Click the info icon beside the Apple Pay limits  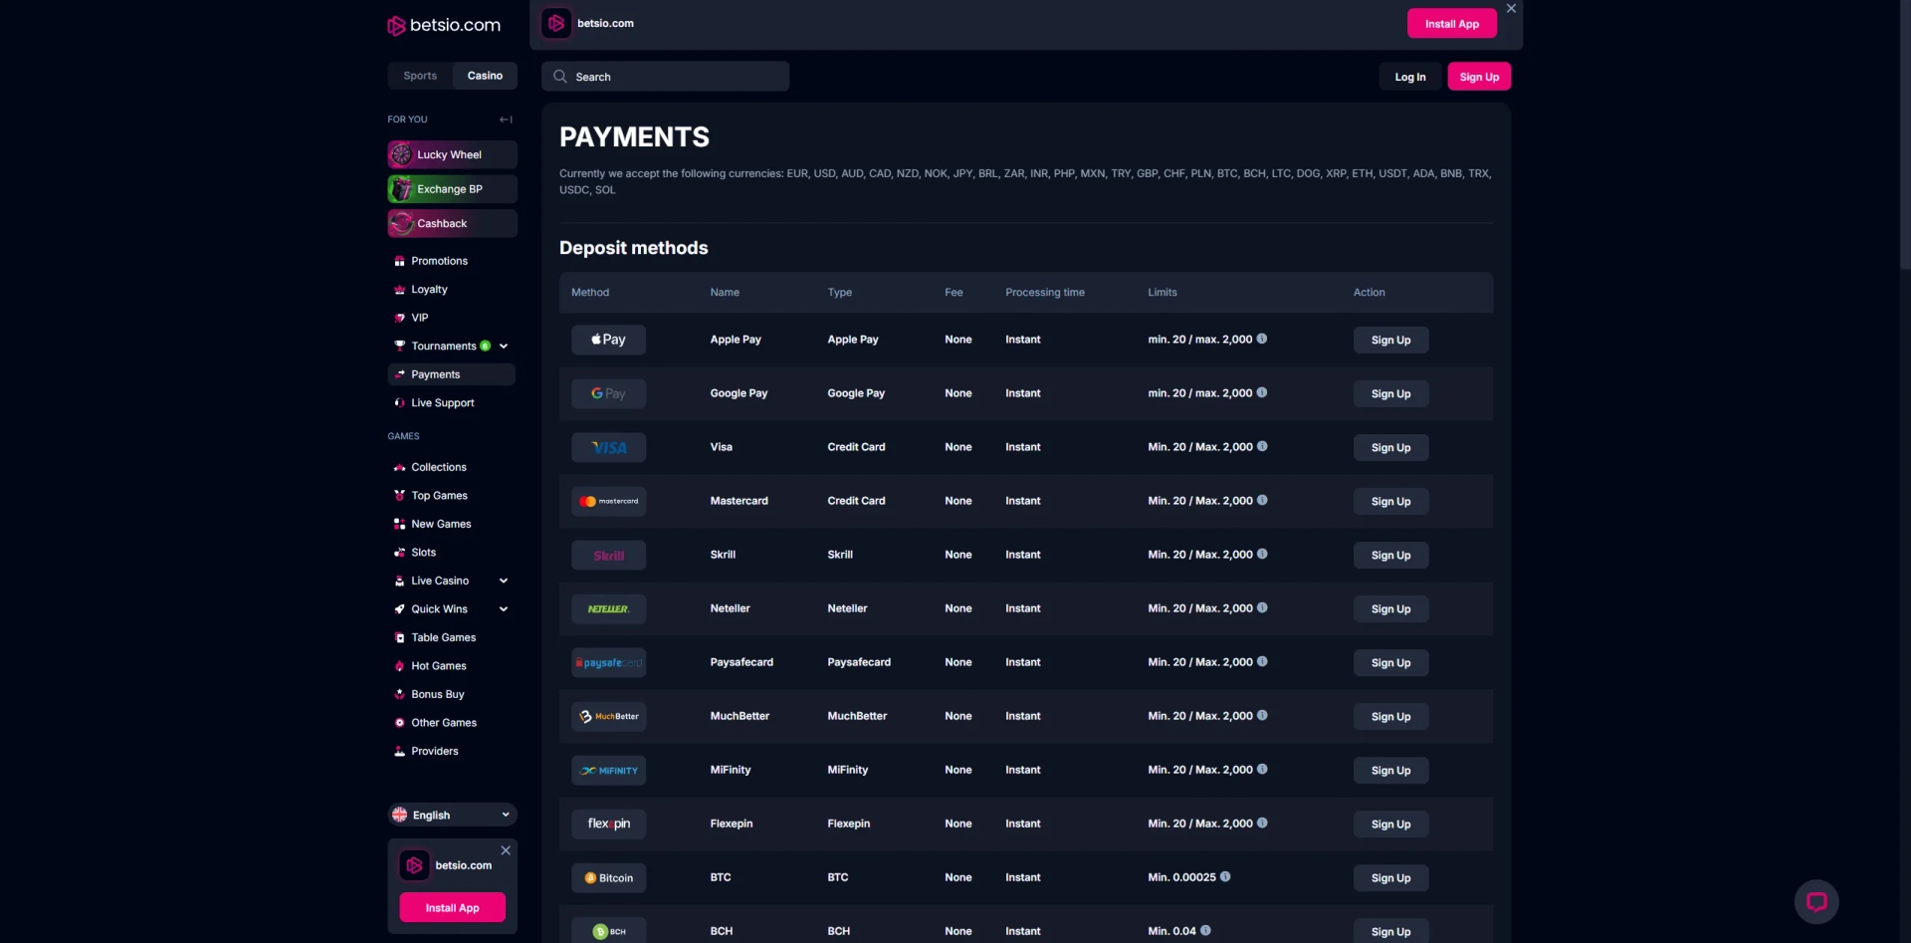click(1262, 339)
